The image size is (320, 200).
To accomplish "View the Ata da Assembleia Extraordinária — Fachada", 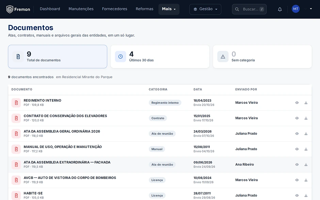I will pyautogui.click(x=297, y=165).
